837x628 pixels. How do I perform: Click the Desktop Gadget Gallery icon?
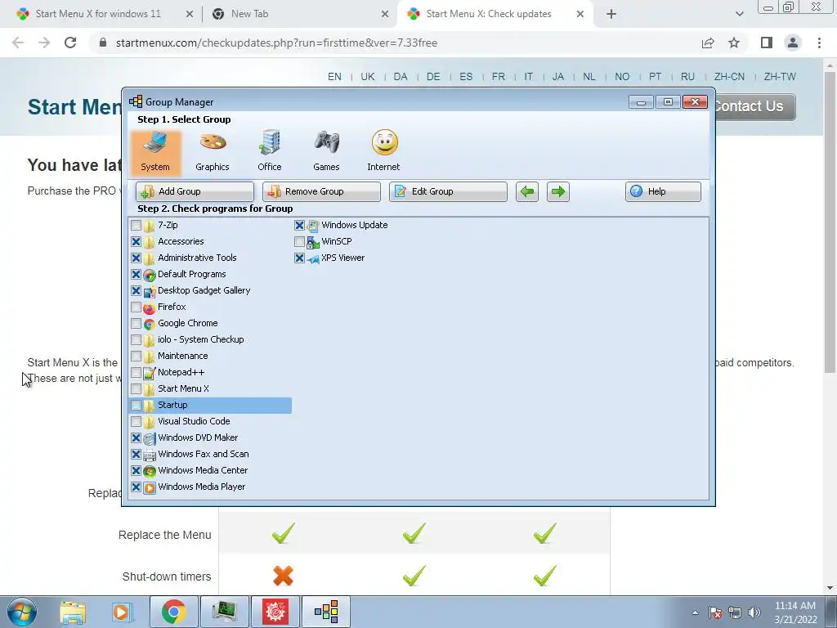click(x=150, y=291)
